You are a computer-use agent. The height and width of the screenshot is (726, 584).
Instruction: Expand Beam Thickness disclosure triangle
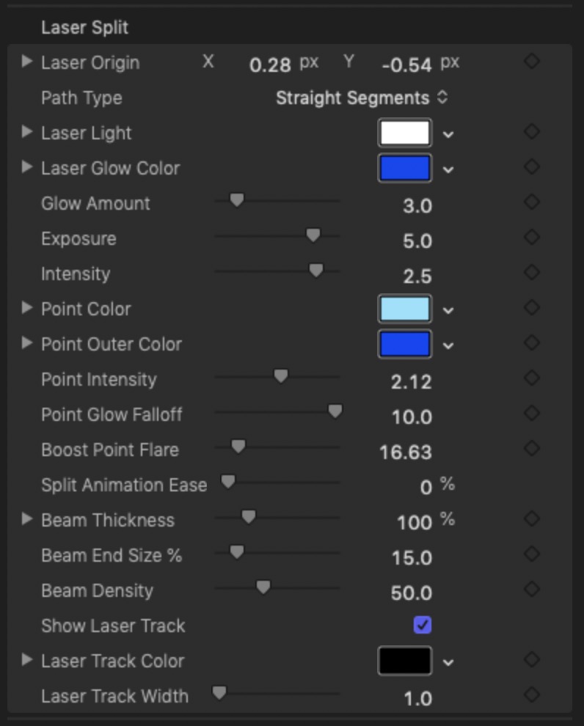27,518
